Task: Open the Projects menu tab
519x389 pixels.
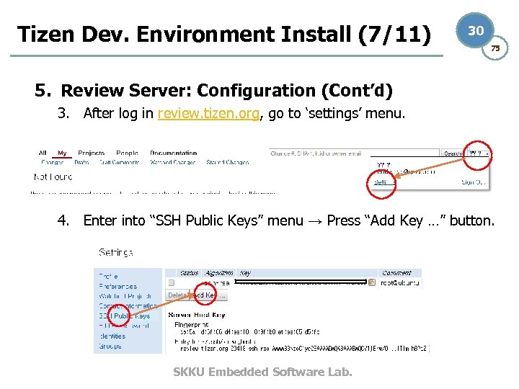Action: pos(91,153)
